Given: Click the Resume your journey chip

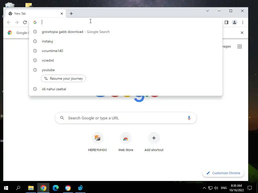Looking at the screenshot, I should (x=63, y=78).
